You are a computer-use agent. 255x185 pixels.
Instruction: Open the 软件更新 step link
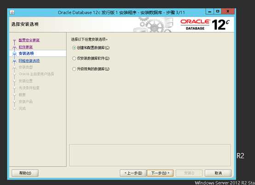point(26,47)
